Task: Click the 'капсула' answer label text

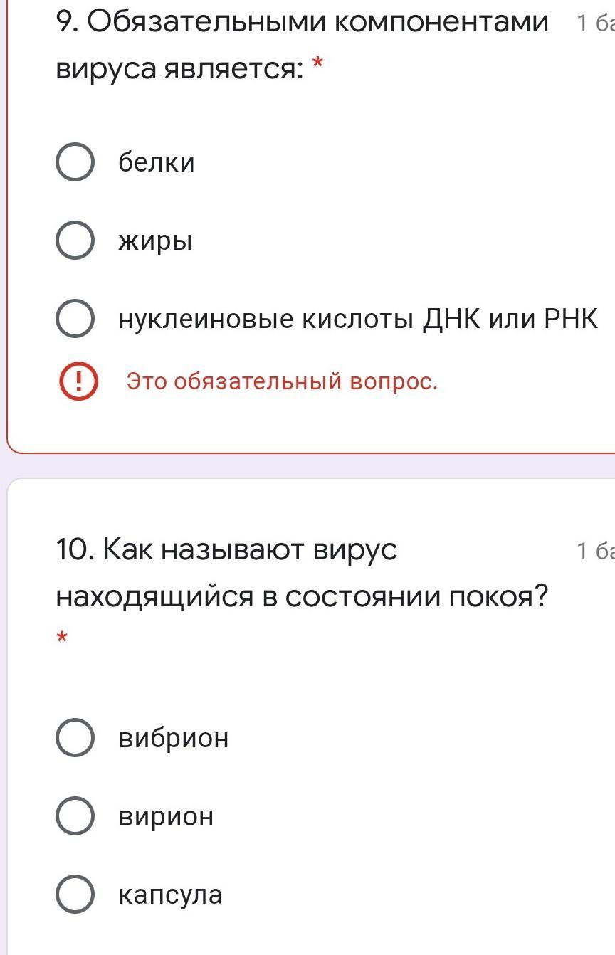Action: [170, 895]
